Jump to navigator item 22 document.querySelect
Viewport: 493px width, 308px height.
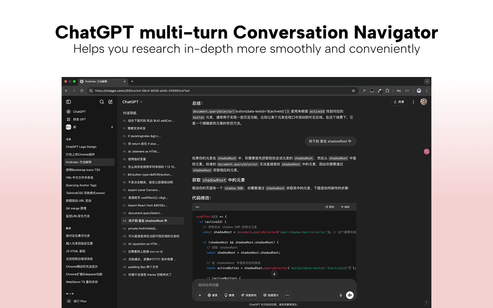click(x=153, y=213)
